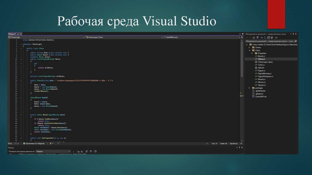
Task: Click the 'Симв: 44' column indicator
Action: click(x=223, y=144)
